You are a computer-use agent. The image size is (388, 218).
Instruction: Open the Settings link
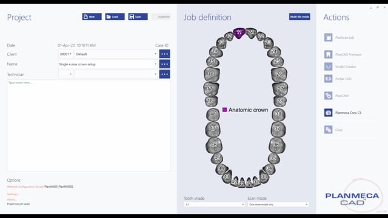pos(13,194)
